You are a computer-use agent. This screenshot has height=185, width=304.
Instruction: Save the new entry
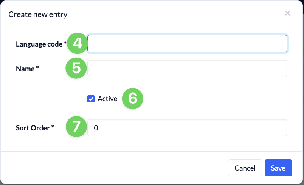[278, 168]
